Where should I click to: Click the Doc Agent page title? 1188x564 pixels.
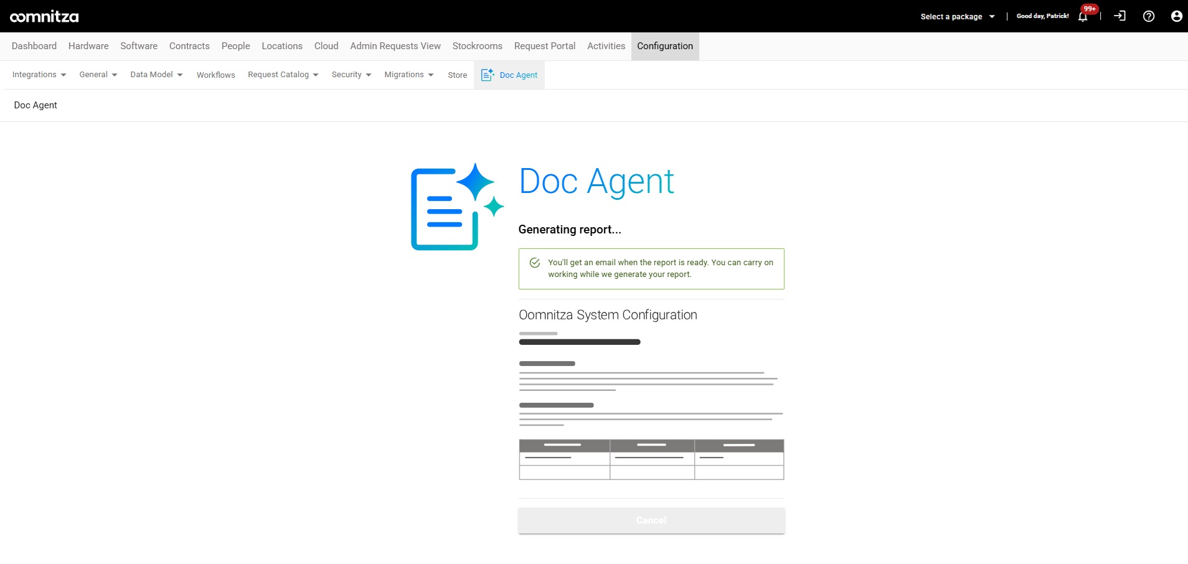[35, 105]
